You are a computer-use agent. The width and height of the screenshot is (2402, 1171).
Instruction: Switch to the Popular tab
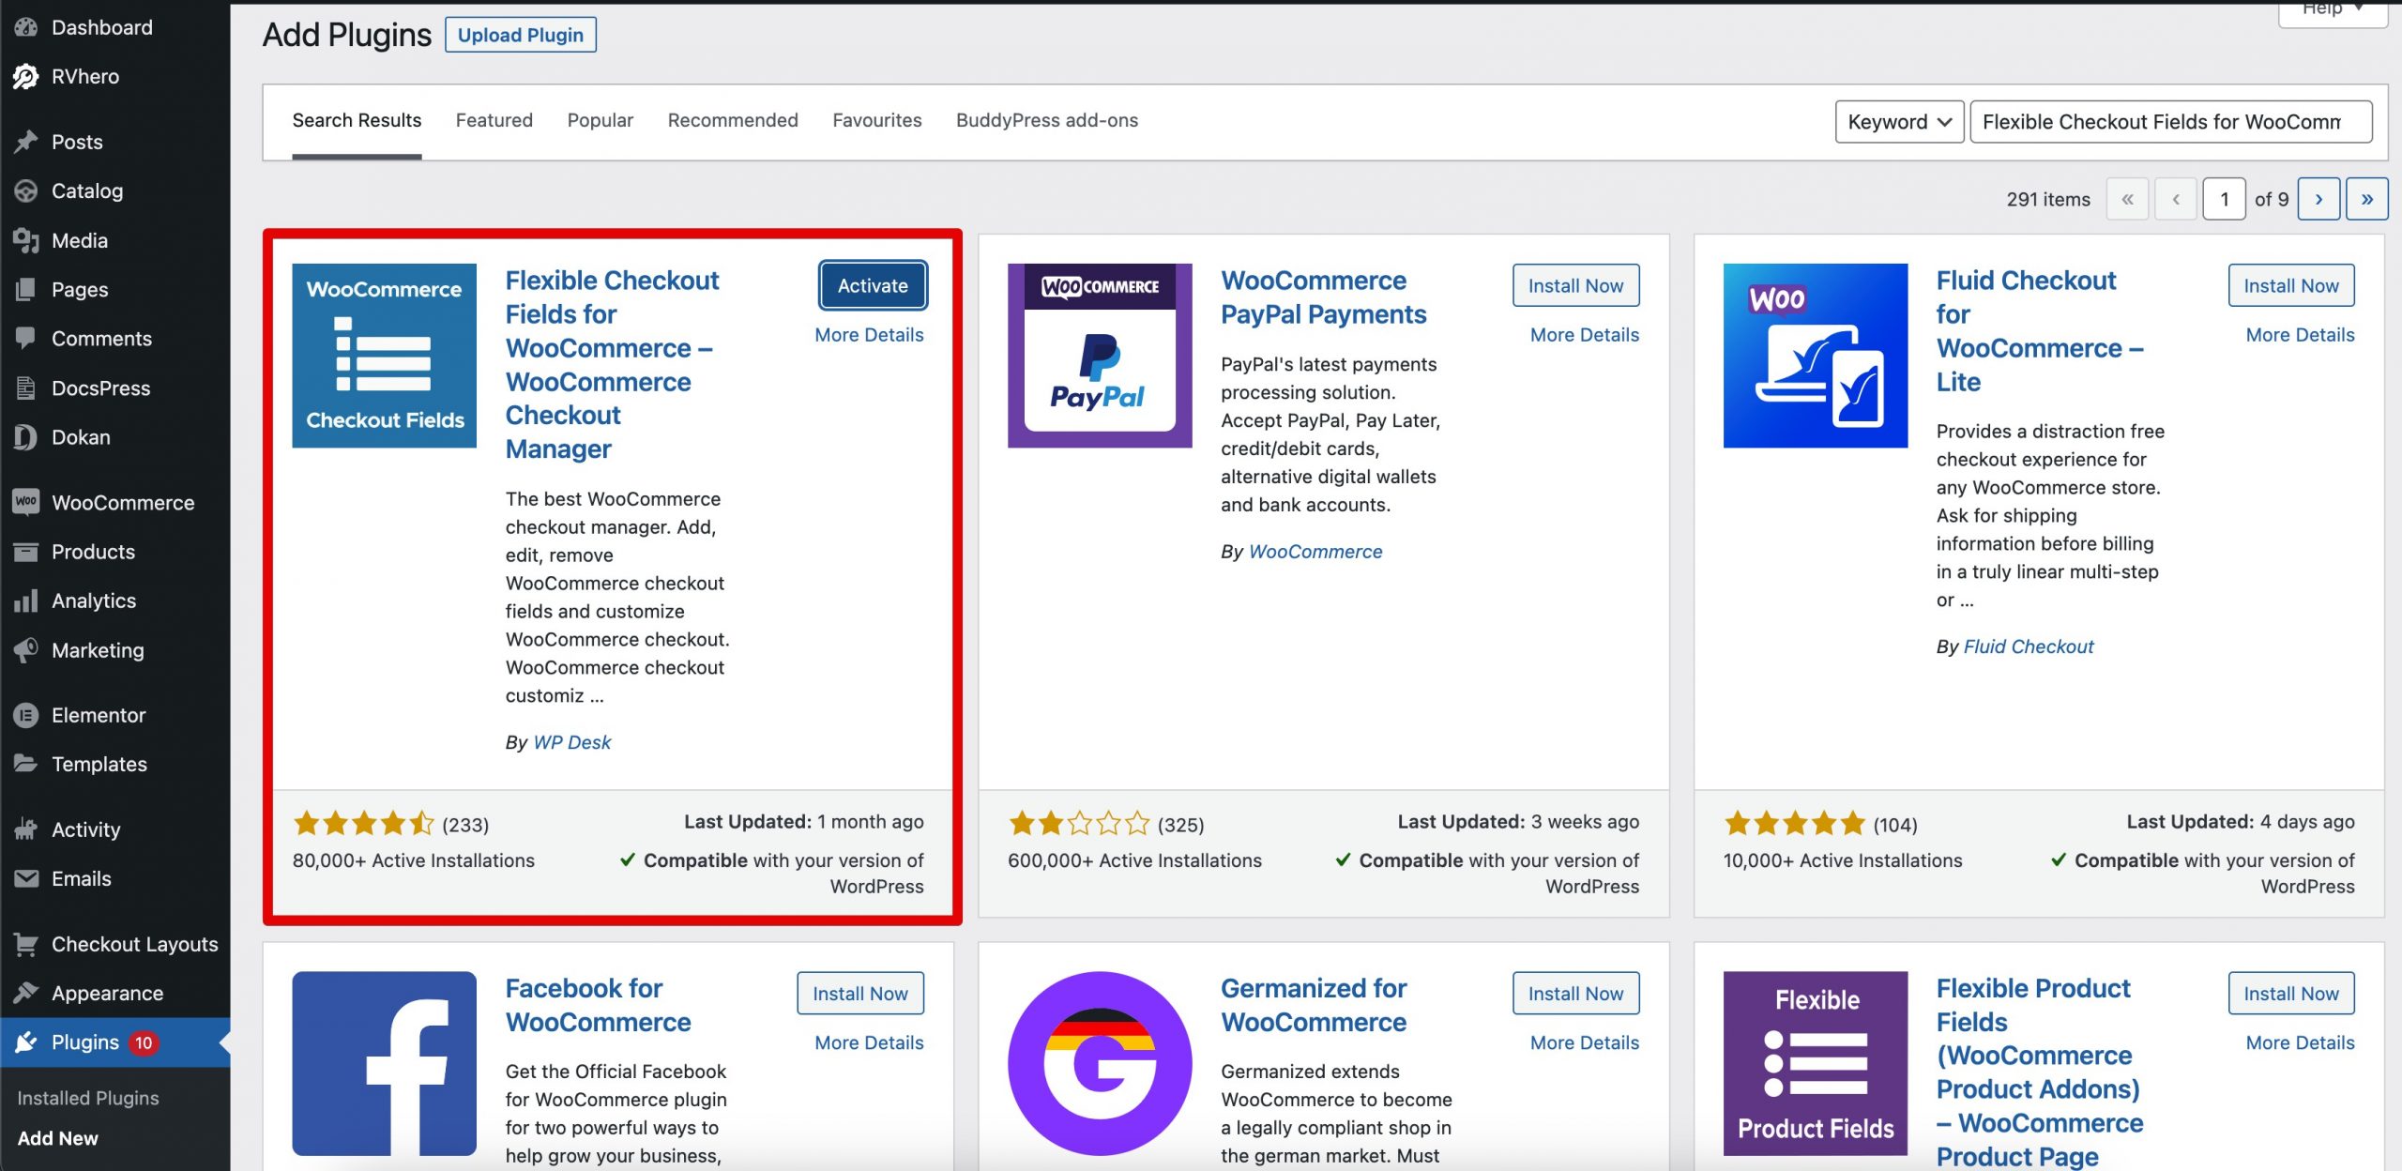600,120
